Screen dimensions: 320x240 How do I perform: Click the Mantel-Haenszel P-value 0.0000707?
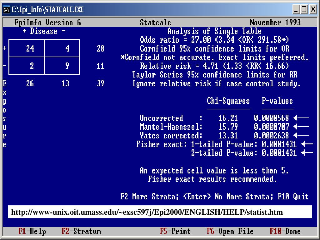click(x=272, y=127)
